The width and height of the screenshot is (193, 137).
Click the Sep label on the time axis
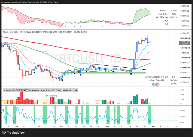(153, 126)
